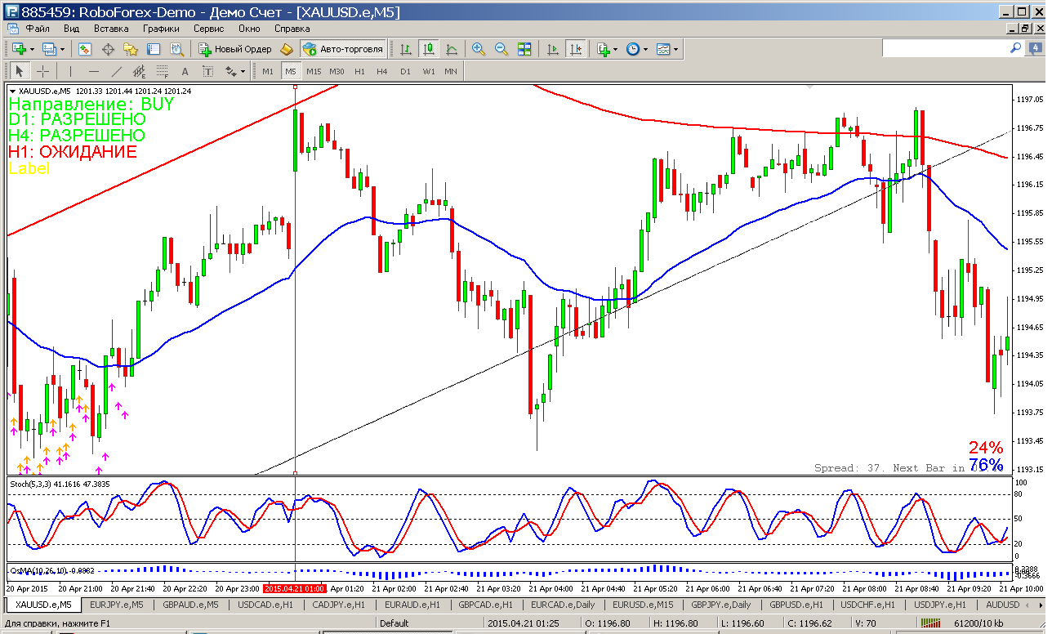Click the search magnifier icon
The image size is (1052, 634).
coord(1017,49)
